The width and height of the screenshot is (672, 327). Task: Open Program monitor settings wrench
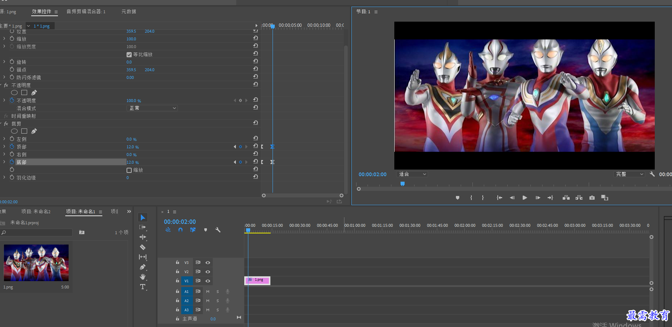coord(652,174)
